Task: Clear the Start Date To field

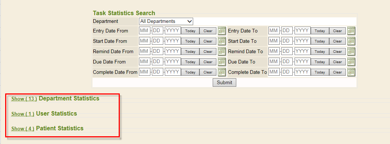Action: (x=338, y=41)
